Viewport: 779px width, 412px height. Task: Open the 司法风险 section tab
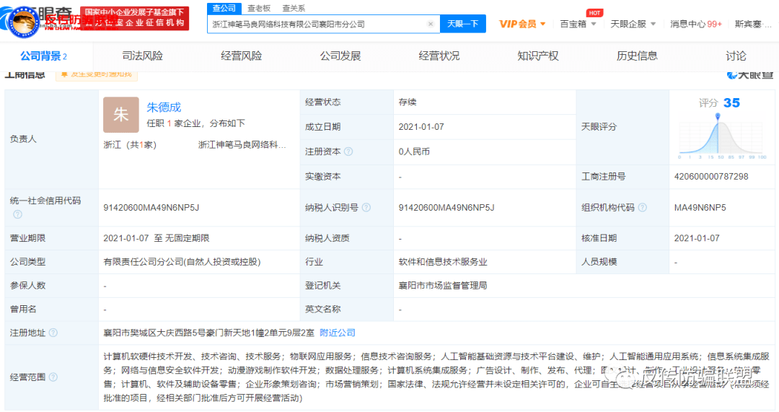(142, 56)
